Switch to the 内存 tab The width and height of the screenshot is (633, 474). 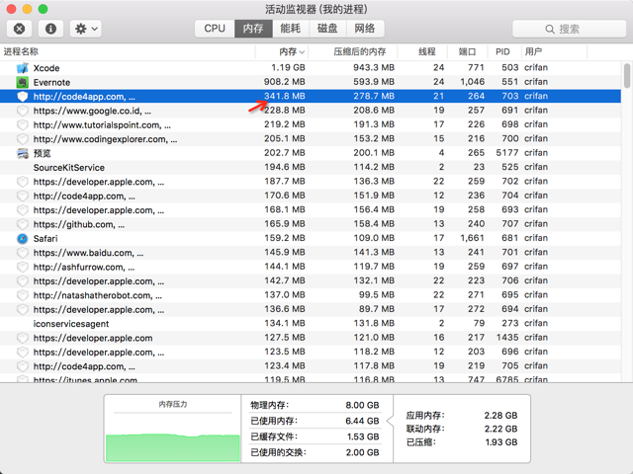pyautogui.click(x=253, y=29)
